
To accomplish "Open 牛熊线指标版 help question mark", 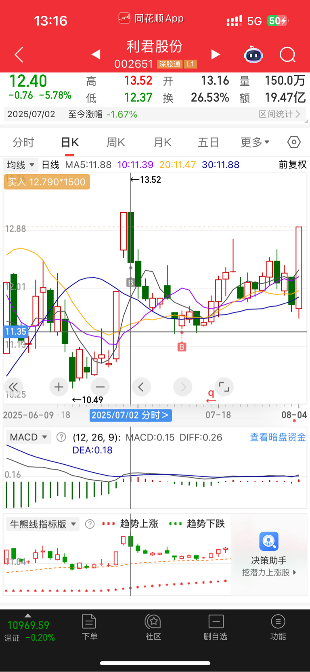I will point(90,524).
